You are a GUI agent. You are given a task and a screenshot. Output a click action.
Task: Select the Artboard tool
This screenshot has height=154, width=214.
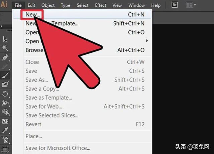[5, 150]
